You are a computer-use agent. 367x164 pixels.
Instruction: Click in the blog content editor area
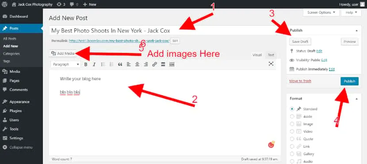click(x=165, y=113)
